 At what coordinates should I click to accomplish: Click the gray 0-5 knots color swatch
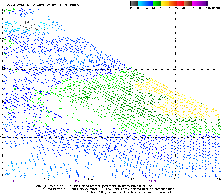click(134, 4)
